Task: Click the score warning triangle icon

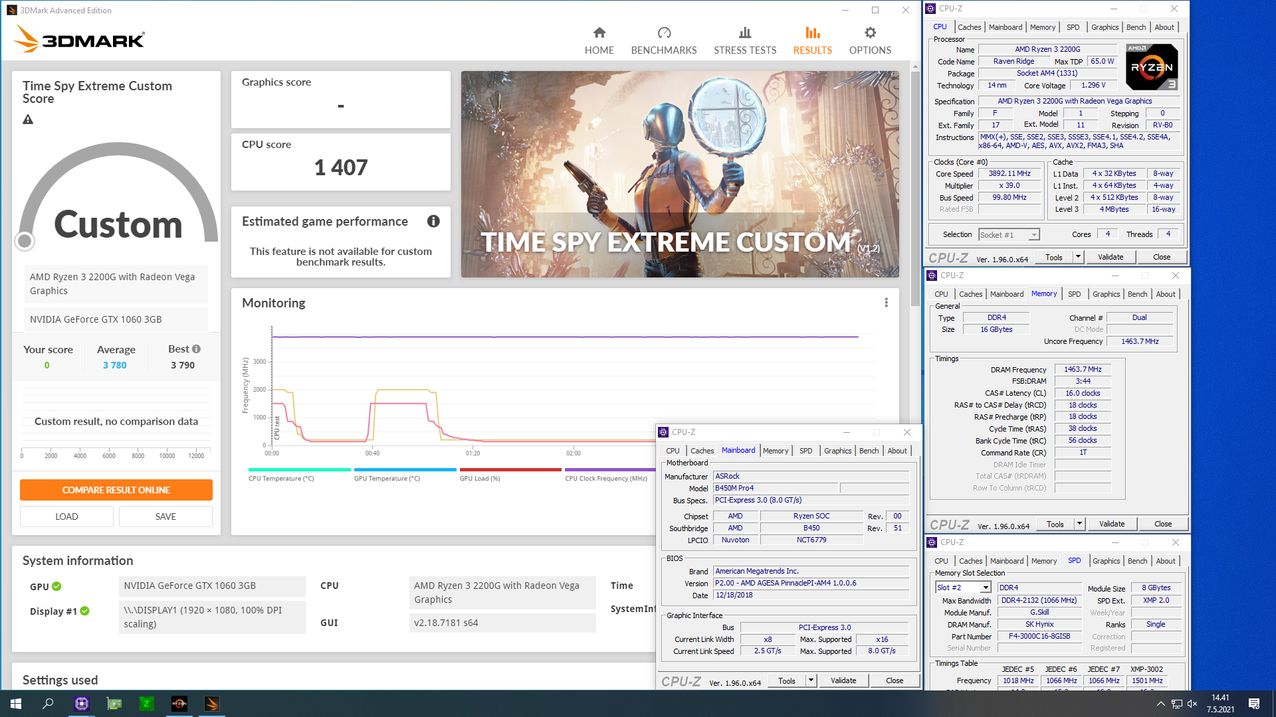Action: [28, 119]
